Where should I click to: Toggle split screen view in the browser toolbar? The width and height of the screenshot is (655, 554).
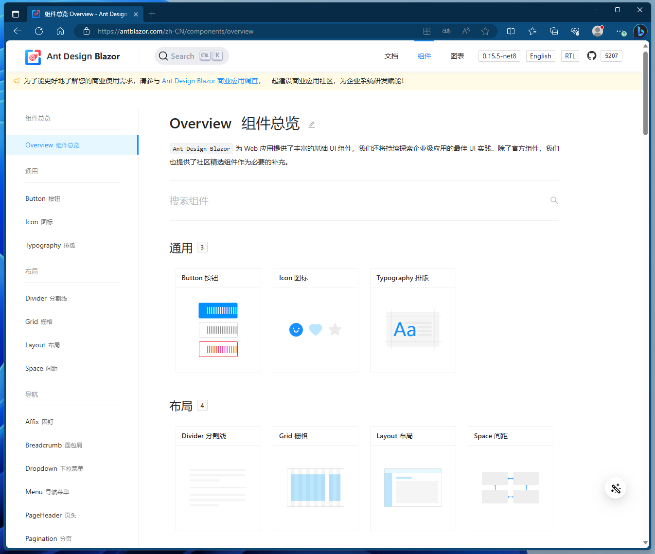(x=511, y=31)
